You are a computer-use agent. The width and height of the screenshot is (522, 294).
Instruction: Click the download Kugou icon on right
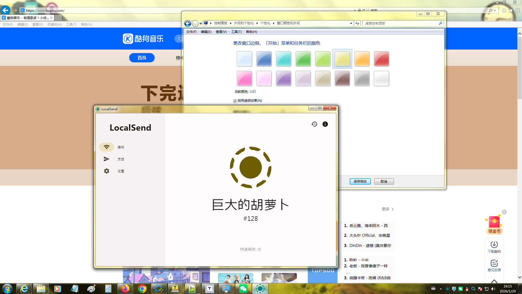coord(494,244)
